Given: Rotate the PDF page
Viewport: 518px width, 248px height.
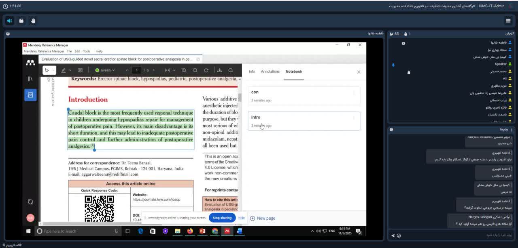Looking at the screenshot, I should click(206, 70).
